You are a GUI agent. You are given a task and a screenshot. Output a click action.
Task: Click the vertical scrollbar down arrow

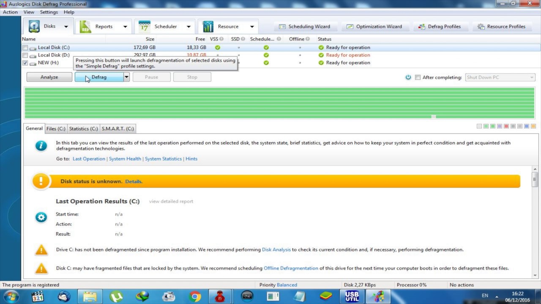click(535, 275)
